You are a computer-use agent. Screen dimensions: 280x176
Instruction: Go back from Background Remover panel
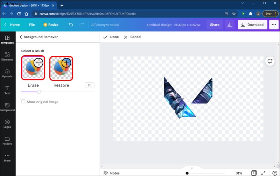click(x=21, y=37)
